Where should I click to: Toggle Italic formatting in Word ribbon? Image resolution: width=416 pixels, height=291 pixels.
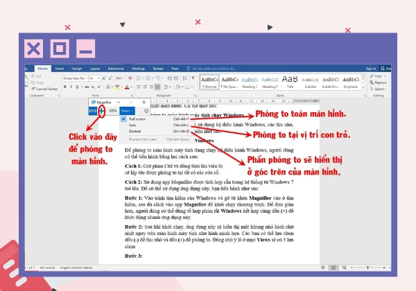(71, 87)
